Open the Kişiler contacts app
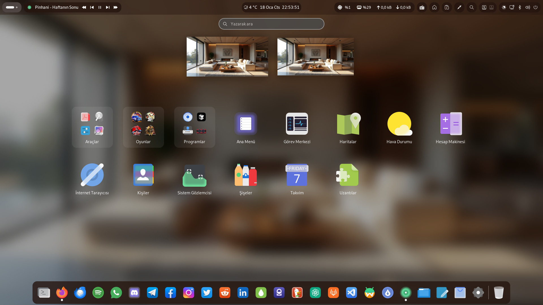 [143, 179]
